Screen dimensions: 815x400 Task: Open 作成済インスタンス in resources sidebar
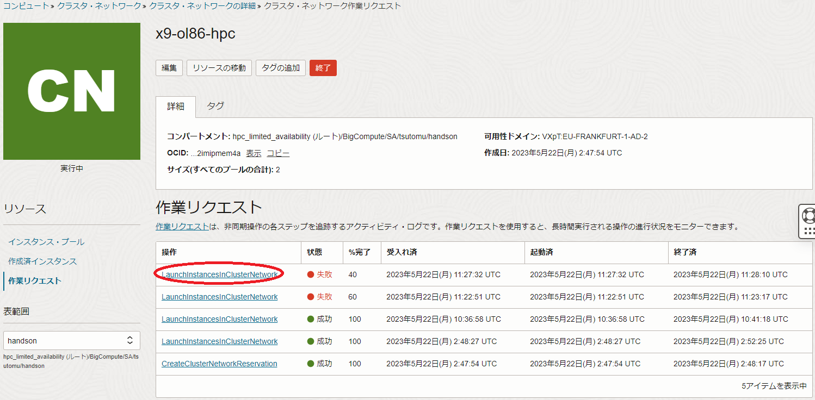(x=42, y=261)
